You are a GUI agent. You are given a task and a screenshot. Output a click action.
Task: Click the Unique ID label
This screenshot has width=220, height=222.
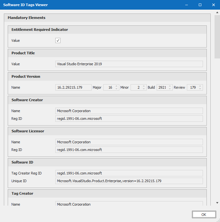(x=19, y=181)
